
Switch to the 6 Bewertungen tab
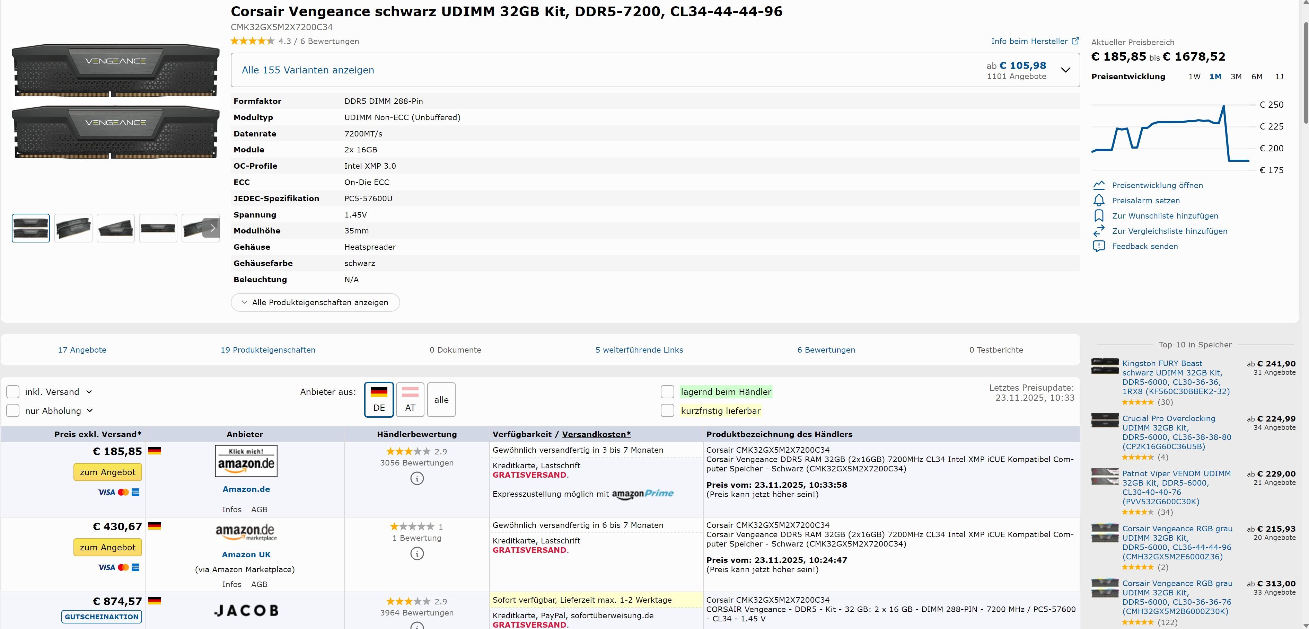tap(826, 349)
